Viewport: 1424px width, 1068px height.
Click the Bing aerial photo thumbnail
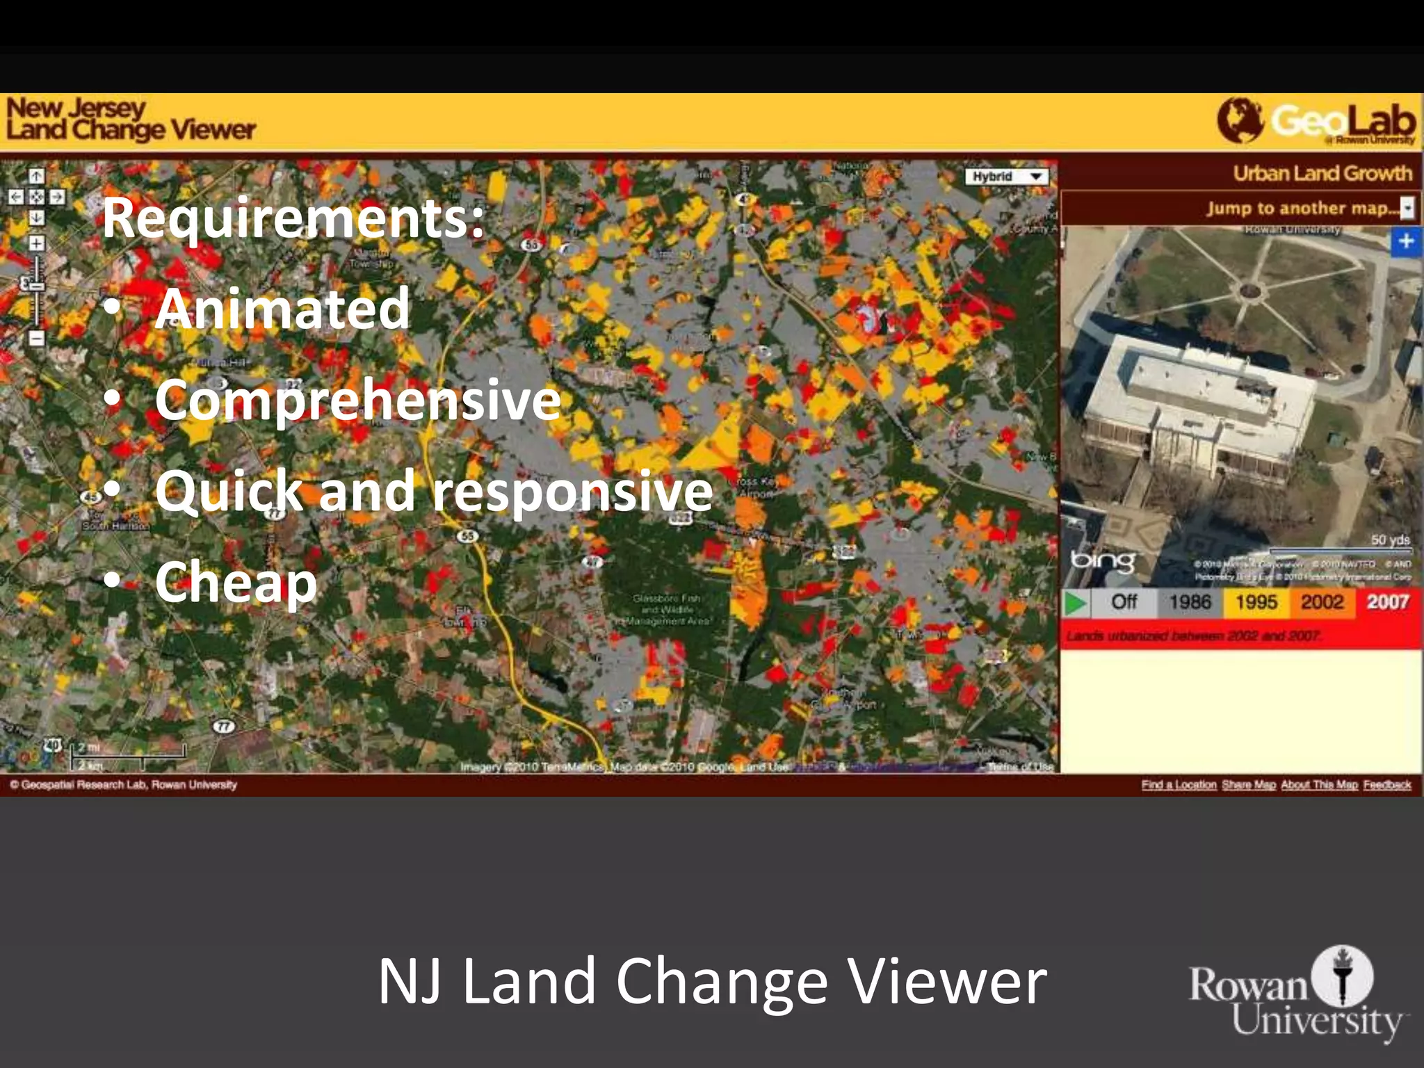[1240, 406]
